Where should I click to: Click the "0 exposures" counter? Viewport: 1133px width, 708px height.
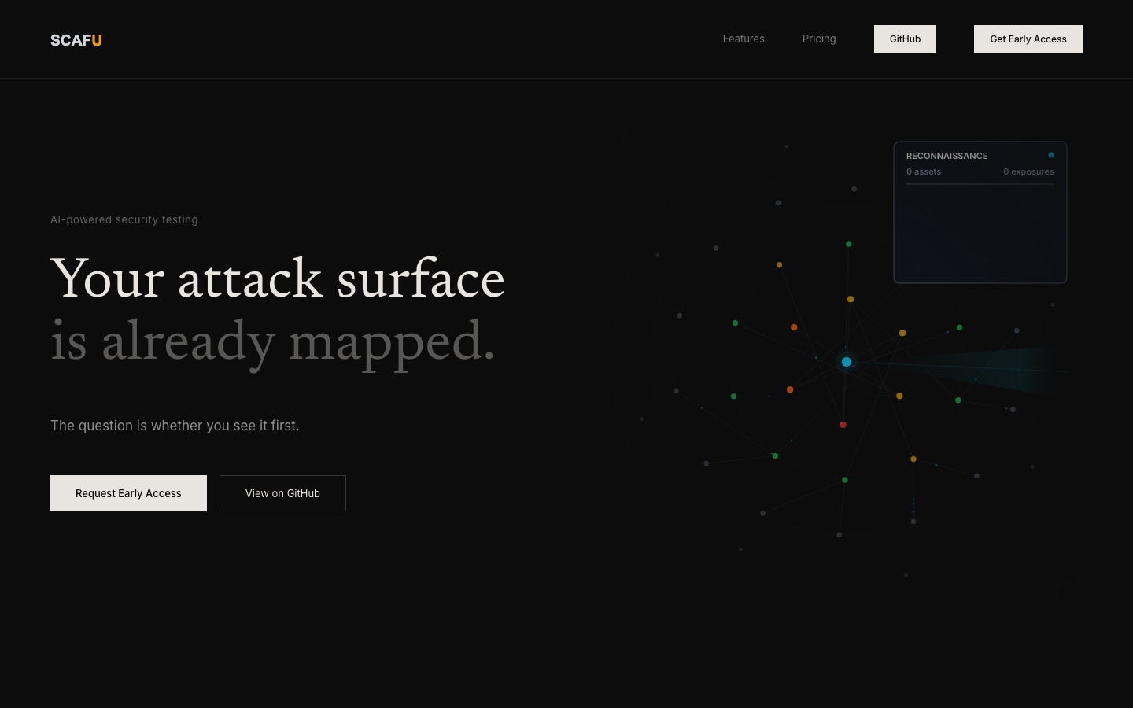[x=1028, y=171]
